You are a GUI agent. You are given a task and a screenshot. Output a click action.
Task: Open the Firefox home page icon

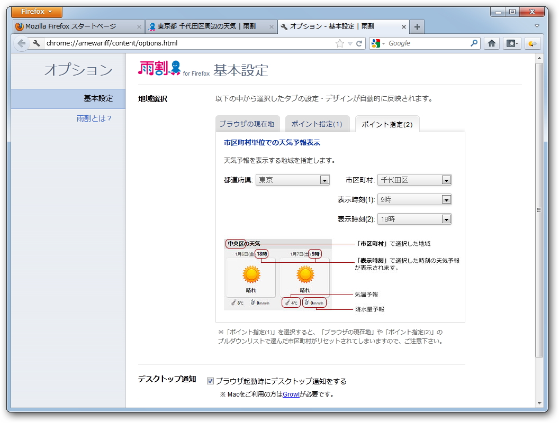(491, 43)
